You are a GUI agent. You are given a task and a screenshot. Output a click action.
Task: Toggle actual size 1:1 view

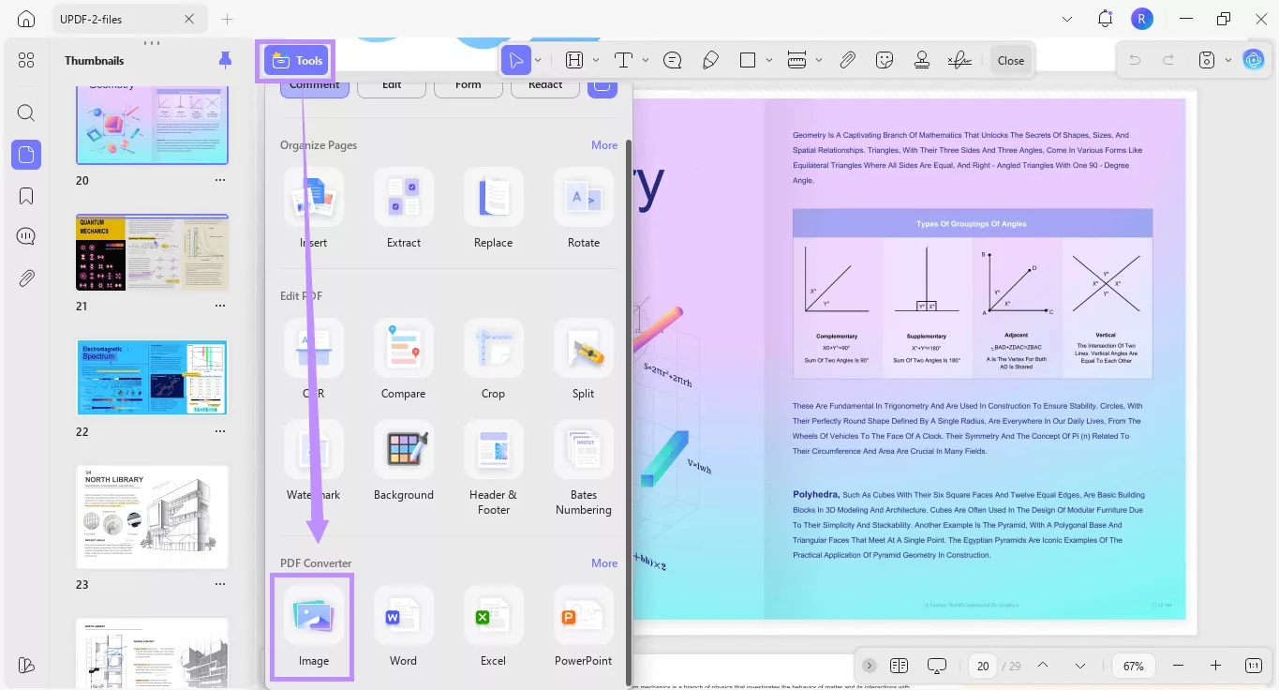[1254, 666]
